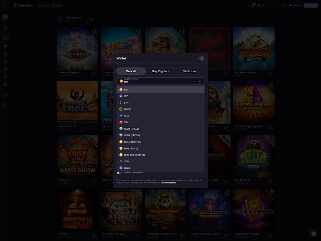Viewport: 321px width, 241px height.
Task: Open the Big Bamboo game thumbnail
Action: pyautogui.click(x=253, y=156)
